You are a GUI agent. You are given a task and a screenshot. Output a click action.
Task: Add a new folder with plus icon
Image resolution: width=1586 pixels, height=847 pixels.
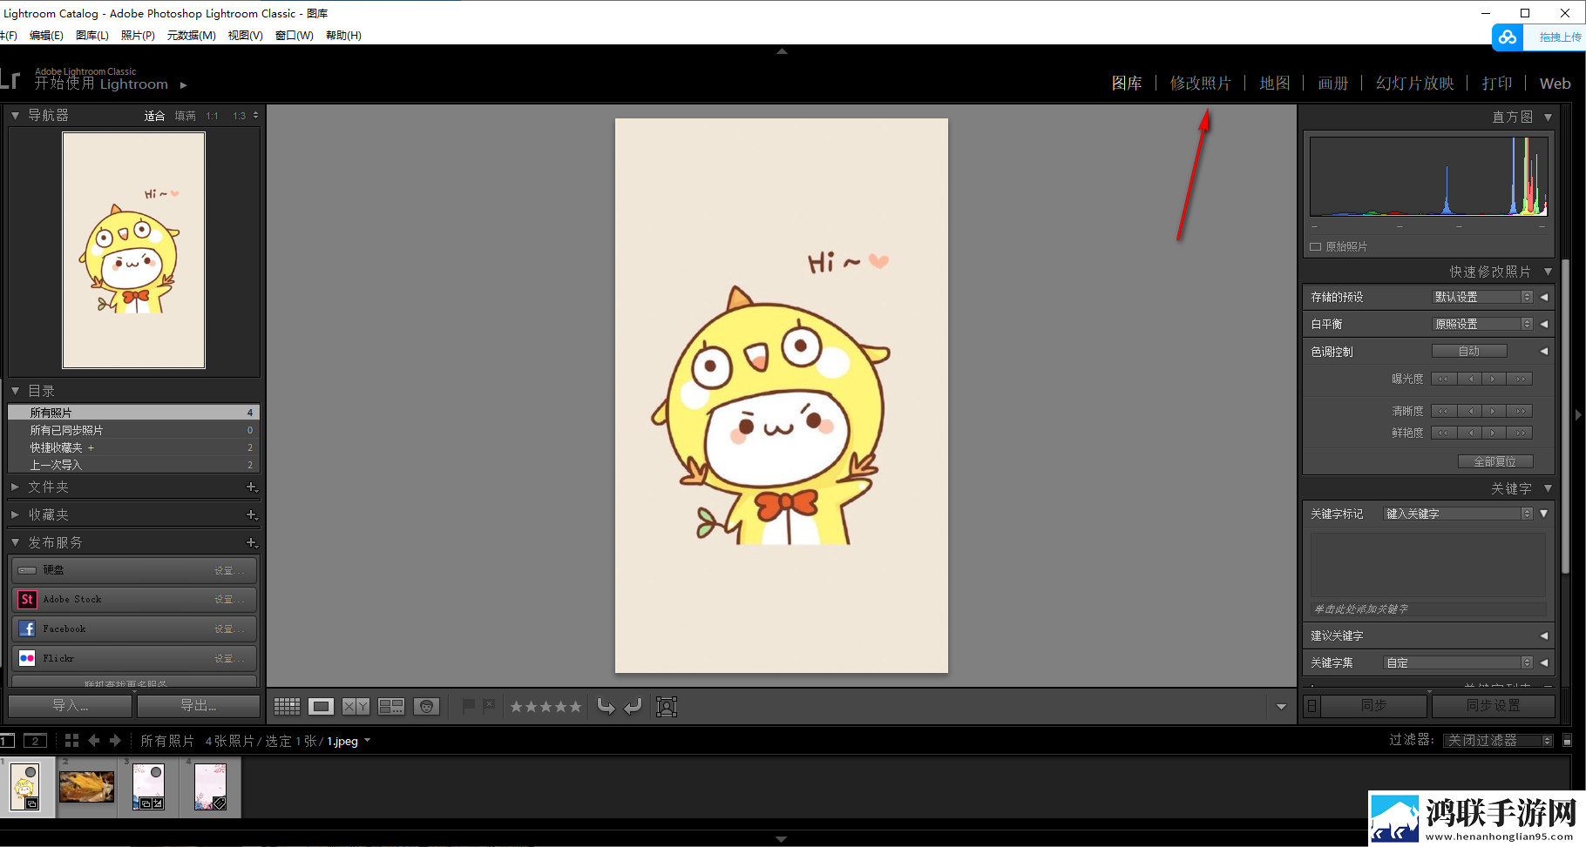251,487
